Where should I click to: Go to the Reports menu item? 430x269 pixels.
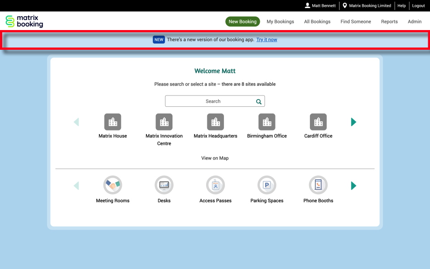(389, 22)
